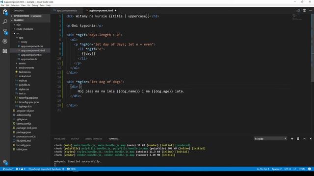Click the eye watch indicator in status bar
The image size is (314, 176).
pyautogui.click(x=71, y=169)
